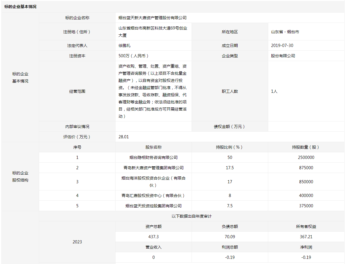The image size is (346, 264).
Task: Select company name 烟台蓝天新大唐资产管理股份有限公司
Action: coord(152,18)
